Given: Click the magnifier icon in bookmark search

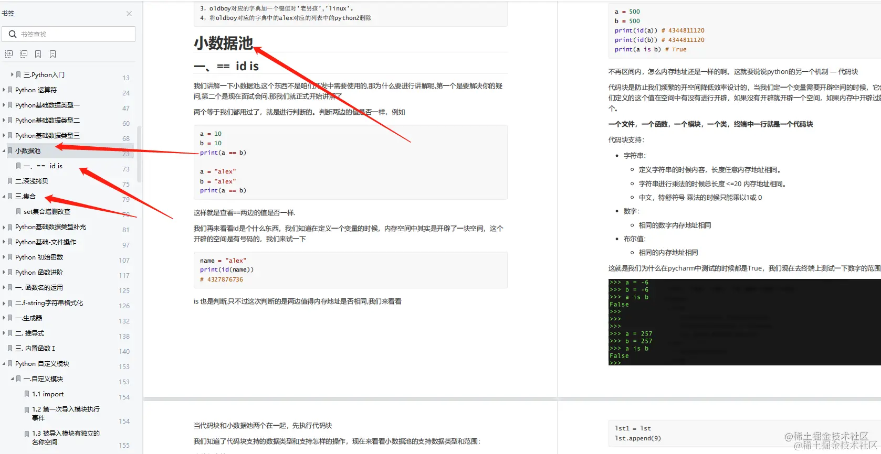Looking at the screenshot, I should pyautogui.click(x=13, y=34).
